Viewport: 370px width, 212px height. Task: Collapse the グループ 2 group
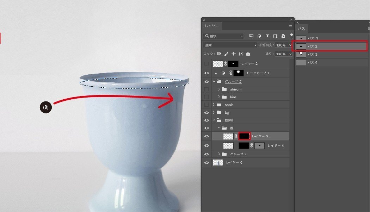(214, 81)
